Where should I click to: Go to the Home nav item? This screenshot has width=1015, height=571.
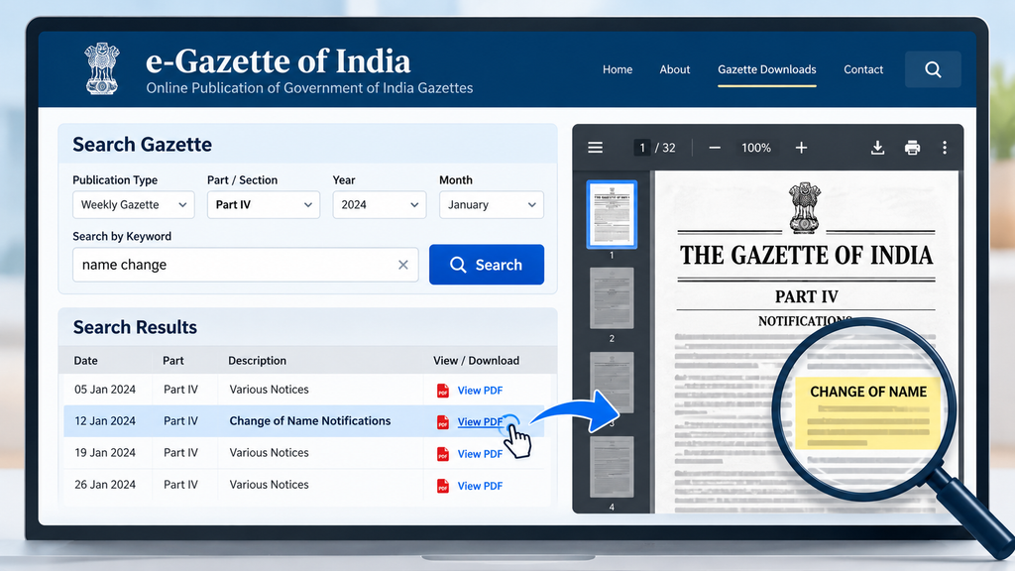[x=618, y=69]
